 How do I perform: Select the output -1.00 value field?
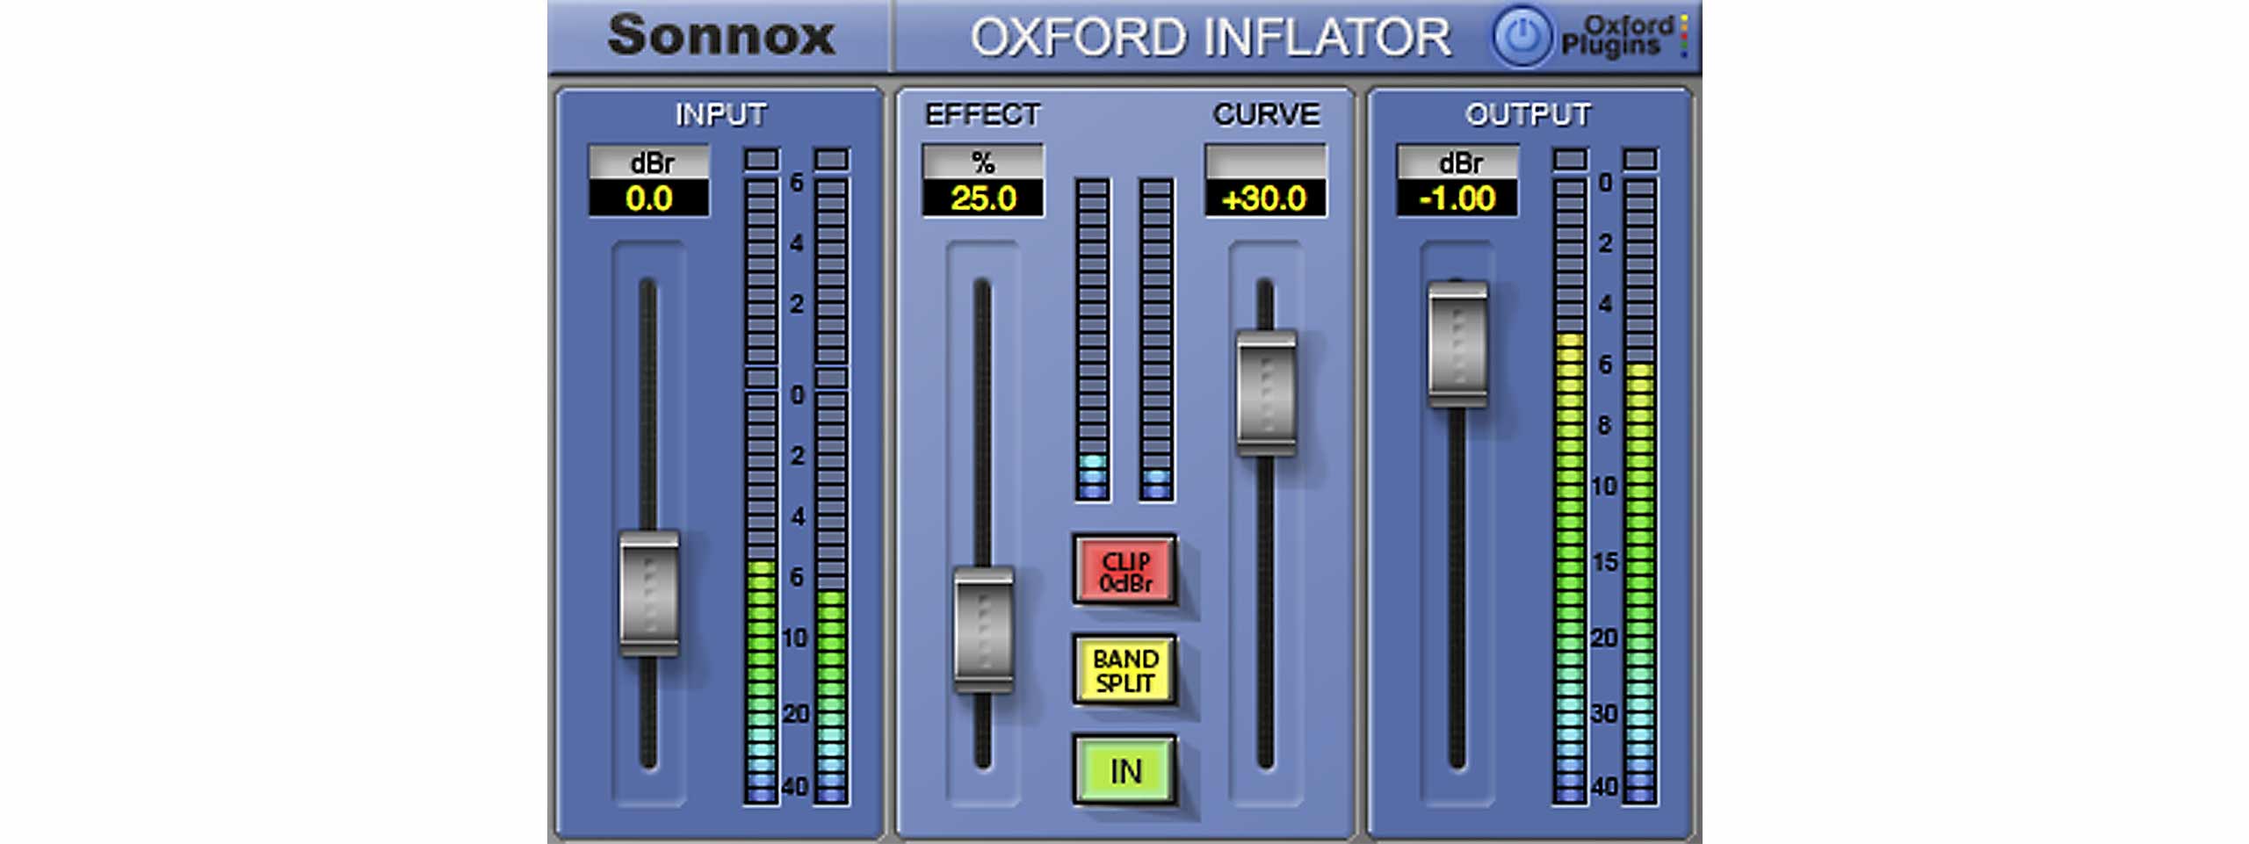[x=1457, y=198]
